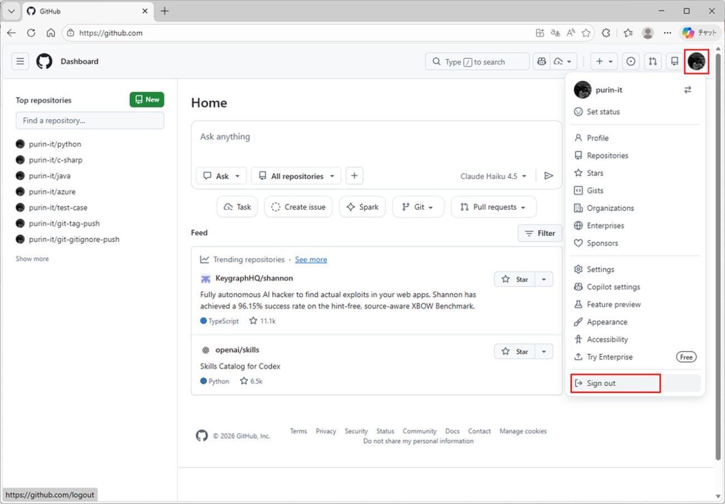Image resolution: width=725 pixels, height=504 pixels.
Task: Open the Copilot チャット icon in the browser toolbar
Action: [687, 32]
